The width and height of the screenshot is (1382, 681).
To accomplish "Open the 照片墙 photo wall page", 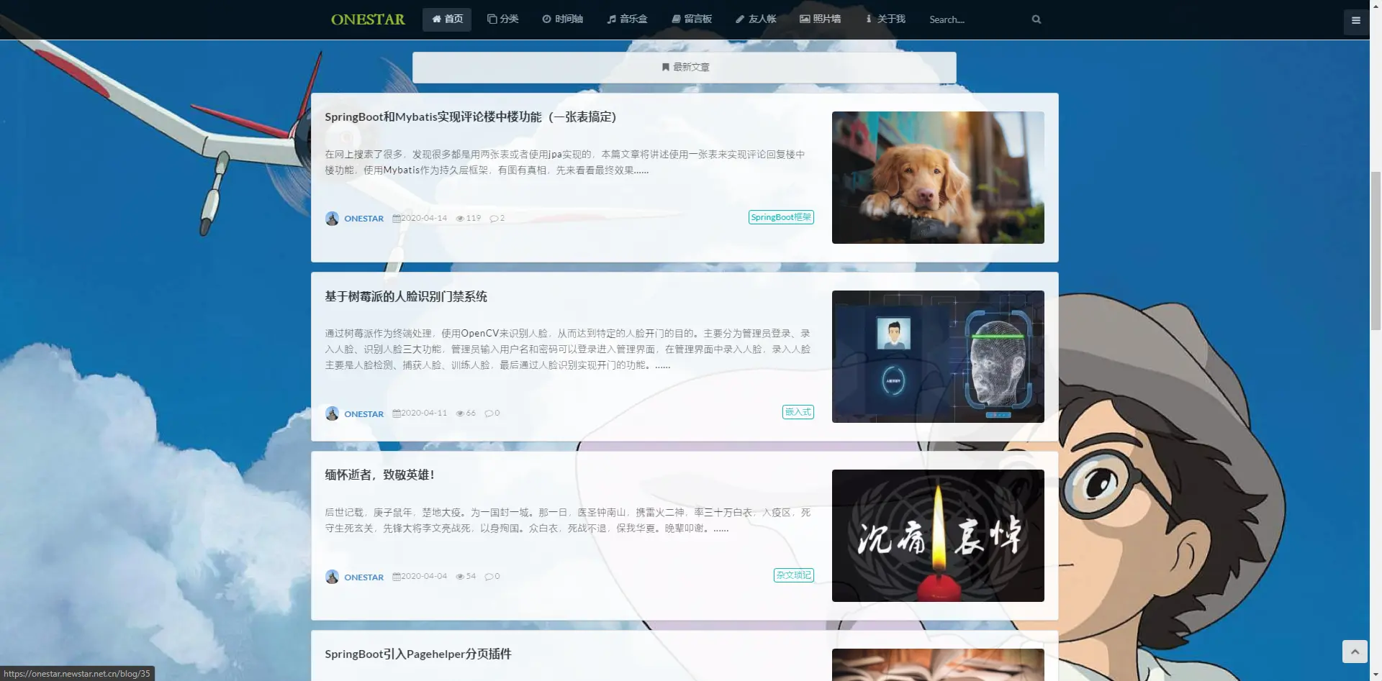I will 820,19.
